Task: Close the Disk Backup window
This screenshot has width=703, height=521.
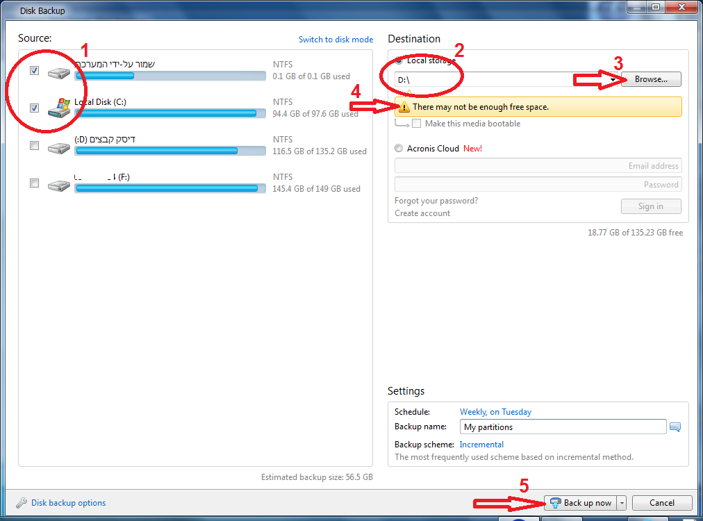Action: tap(681, 7)
